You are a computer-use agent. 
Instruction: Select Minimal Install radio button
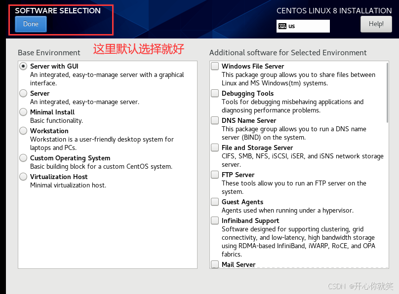pyautogui.click(x=23, y=112)
